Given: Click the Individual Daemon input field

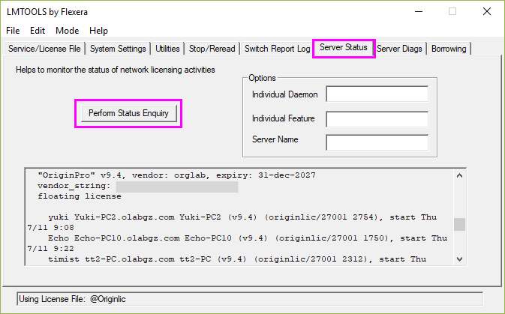Looking at the screenshot, I should [x=377, y=94].
